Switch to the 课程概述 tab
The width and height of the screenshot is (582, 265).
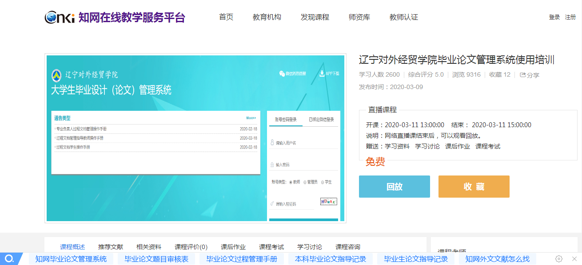pos(72,247)
